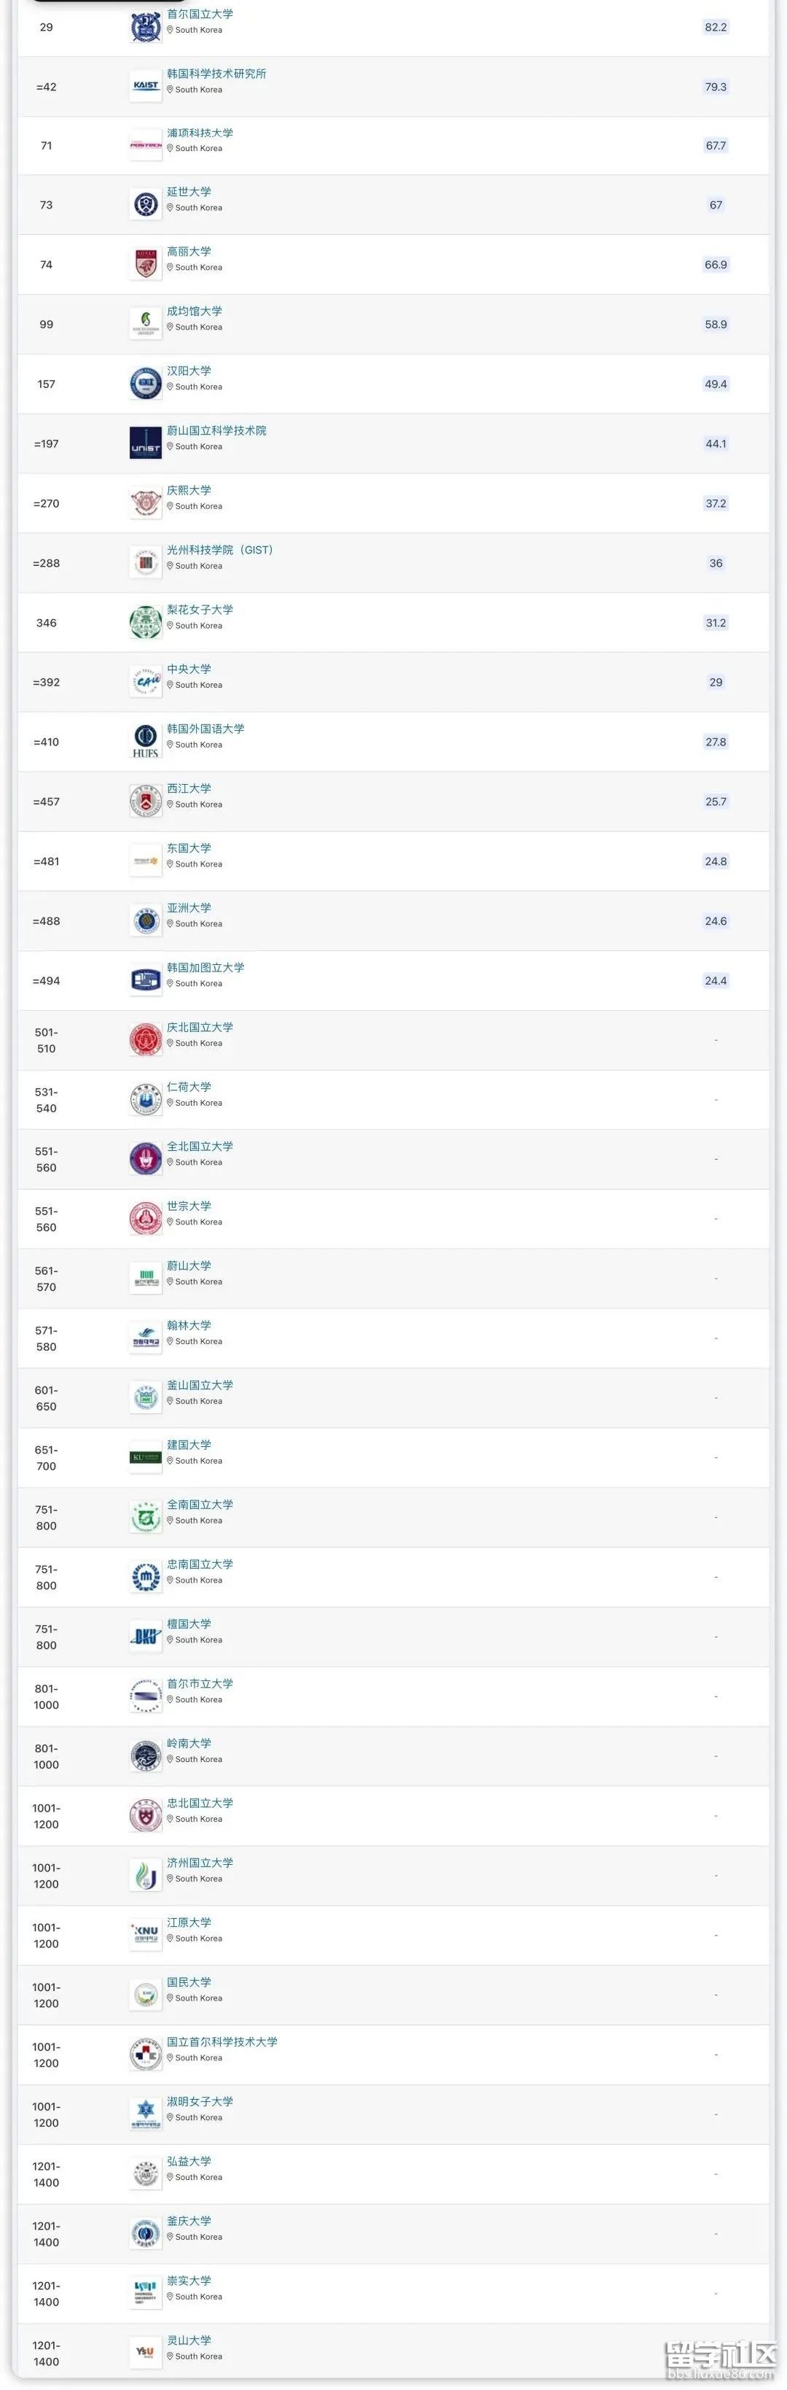Click the HUFS logo icon
Screen dimensions: 787x2390
click(146, 741)
